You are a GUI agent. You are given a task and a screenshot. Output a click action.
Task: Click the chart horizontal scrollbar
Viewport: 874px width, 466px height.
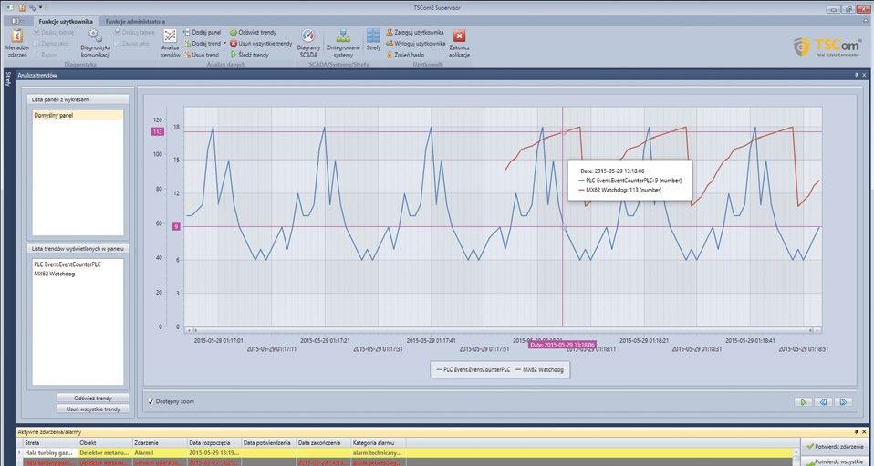pyautogui.click(x=503, y=330)
